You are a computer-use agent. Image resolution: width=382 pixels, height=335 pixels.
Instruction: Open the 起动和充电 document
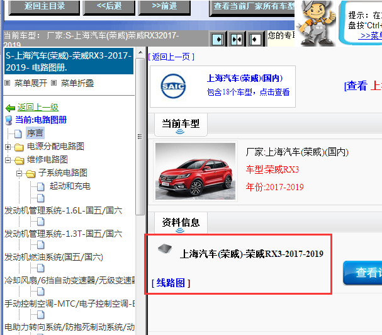[x=70, y=186]
